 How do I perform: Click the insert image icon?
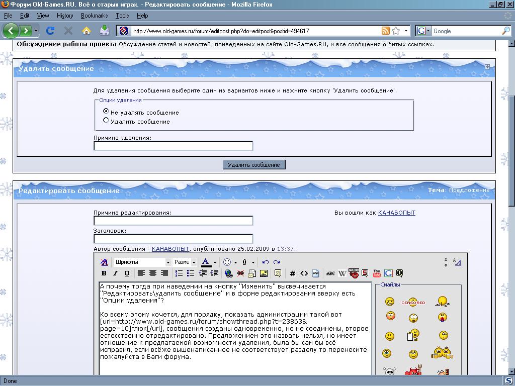(x=264, y=273)
